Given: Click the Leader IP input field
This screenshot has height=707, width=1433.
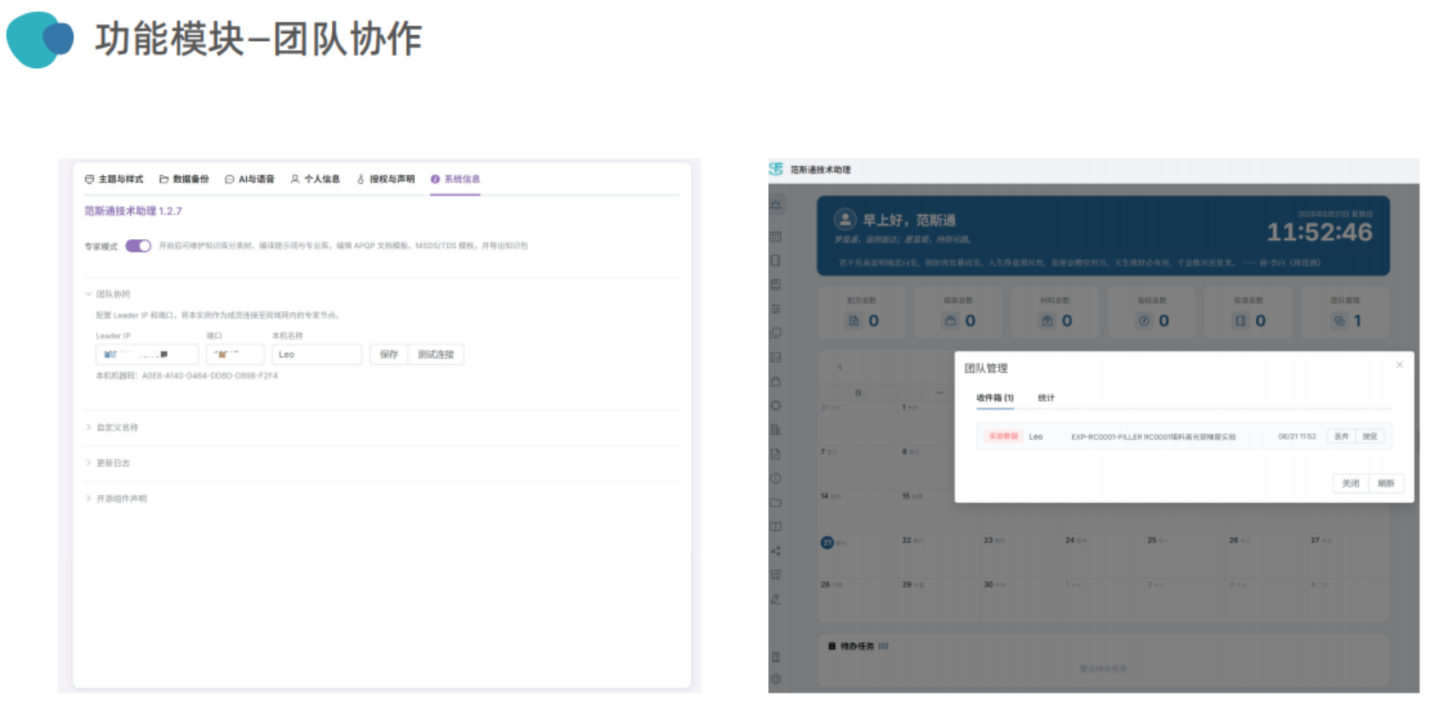Looking at the screenshot, I should pos(147,355).
